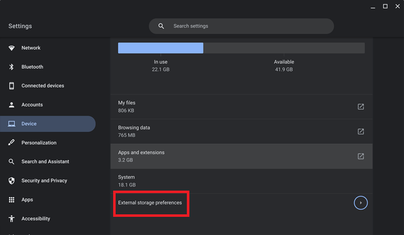Click the Browsing data storage row
Screen dimensions: 404x235
point(241,132)
